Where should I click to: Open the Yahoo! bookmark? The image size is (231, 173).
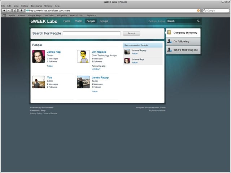[21, 15]
